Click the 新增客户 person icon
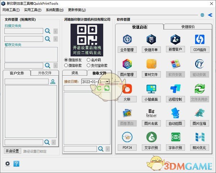Screen dimensions: 216x173 (175, 39)
